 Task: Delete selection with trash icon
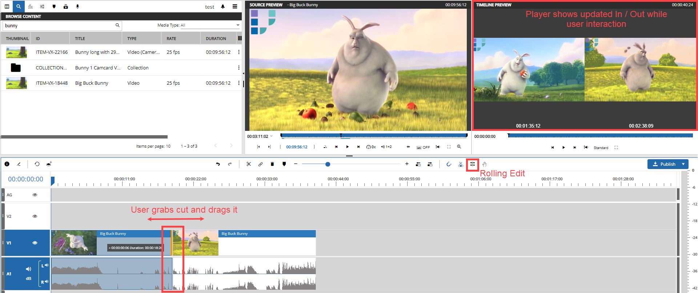[272, 164]
